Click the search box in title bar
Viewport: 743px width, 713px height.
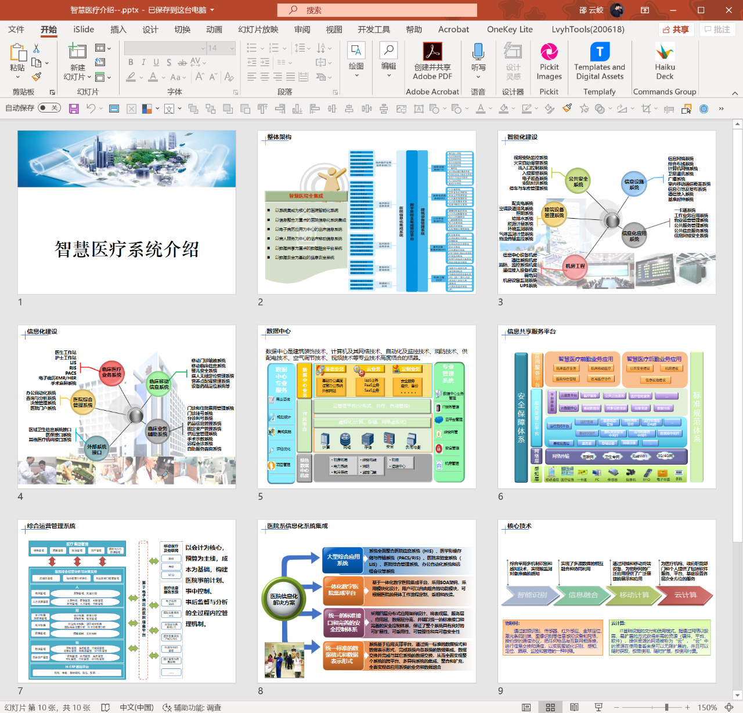tap(377, 10)
